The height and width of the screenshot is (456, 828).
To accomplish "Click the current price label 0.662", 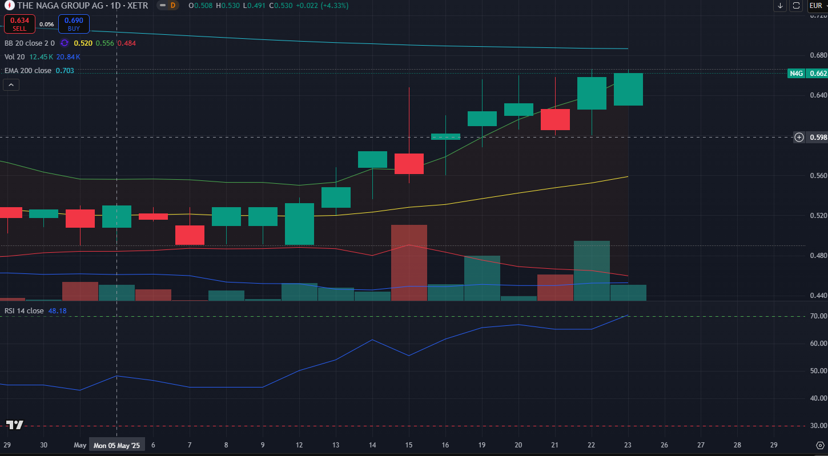I will tap(818, 73).
